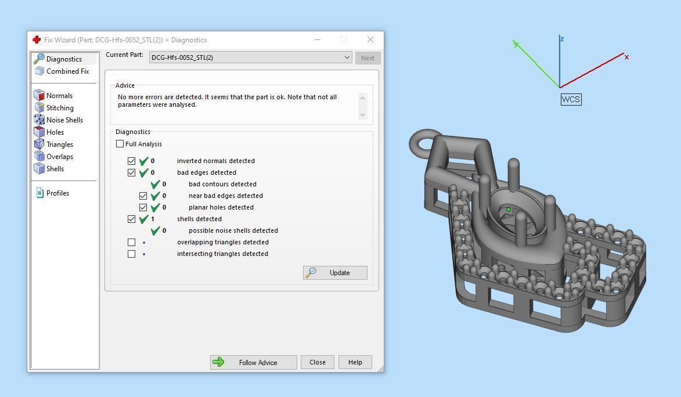Go to the Normals page
This screenshot has height=397, width=681.
(59, 95)
